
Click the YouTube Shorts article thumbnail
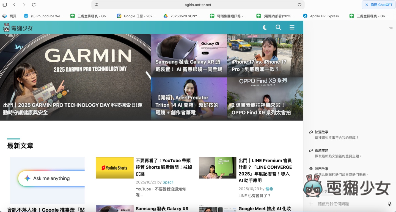115,168
